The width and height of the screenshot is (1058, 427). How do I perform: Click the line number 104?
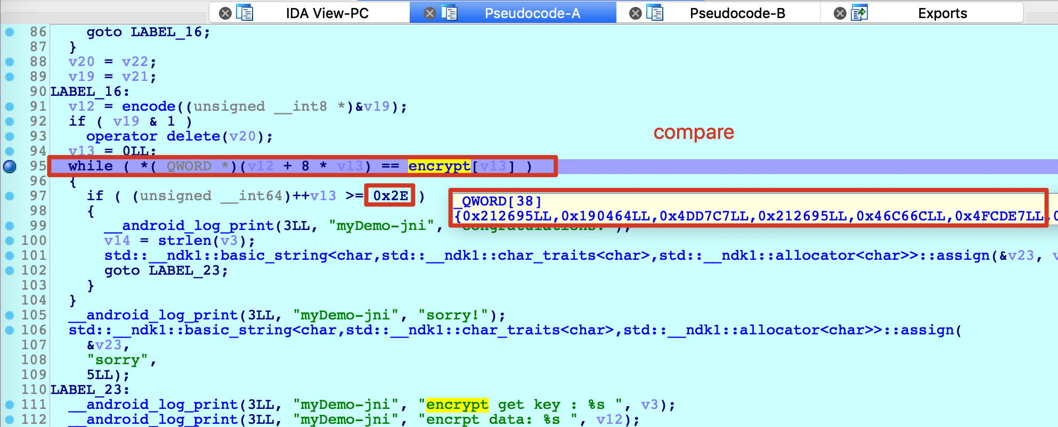34,300
